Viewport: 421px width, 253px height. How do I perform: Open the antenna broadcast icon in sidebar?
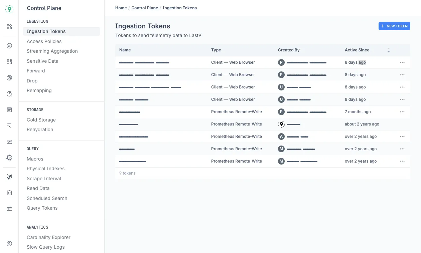click(x=9, y=177)
